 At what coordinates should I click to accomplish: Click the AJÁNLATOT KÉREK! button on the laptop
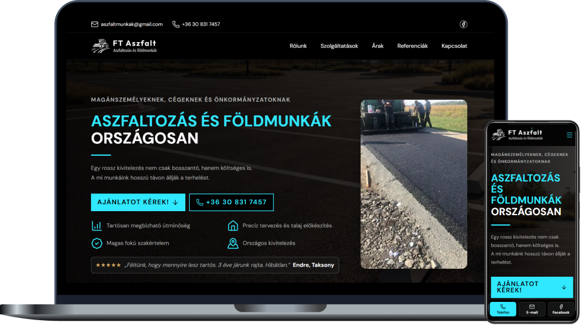point(138,203)
